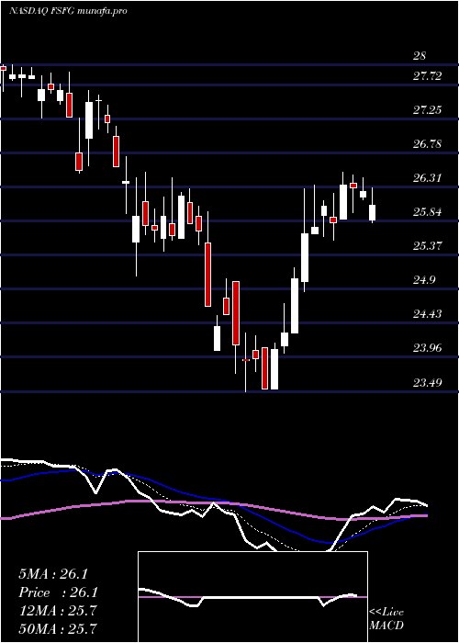459x643 pixels.
Task: Click the lowest red candle near 23.49
Action: [264, 368]
